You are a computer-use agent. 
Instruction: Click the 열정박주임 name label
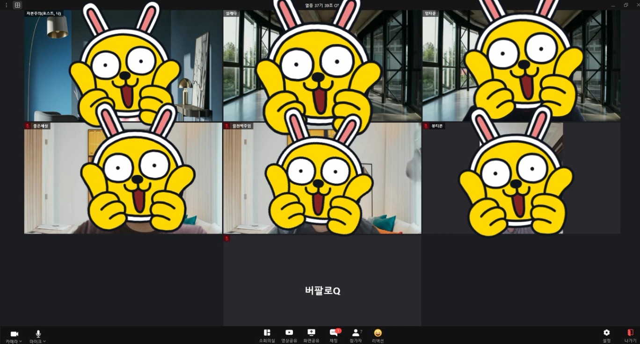(x=241, y=126)
